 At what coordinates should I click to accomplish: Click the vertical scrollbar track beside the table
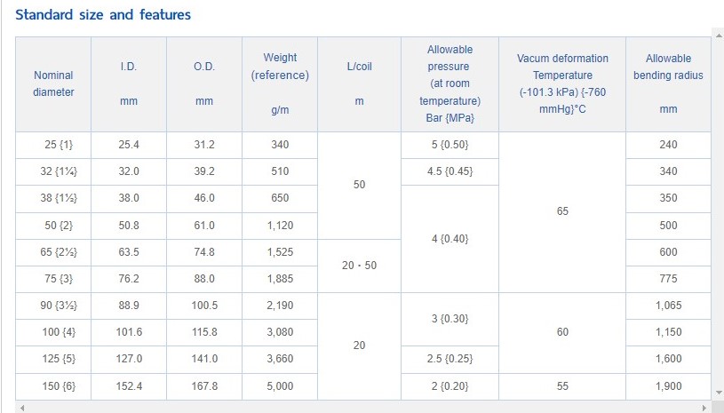coord(718,214)
